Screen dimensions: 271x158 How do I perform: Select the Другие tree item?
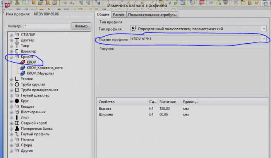tap(27, 151)
